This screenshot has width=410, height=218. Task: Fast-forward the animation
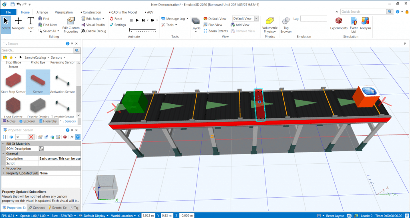[x=153, y=20]
